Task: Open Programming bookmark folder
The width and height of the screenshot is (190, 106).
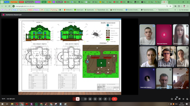Action: [22, 10]
